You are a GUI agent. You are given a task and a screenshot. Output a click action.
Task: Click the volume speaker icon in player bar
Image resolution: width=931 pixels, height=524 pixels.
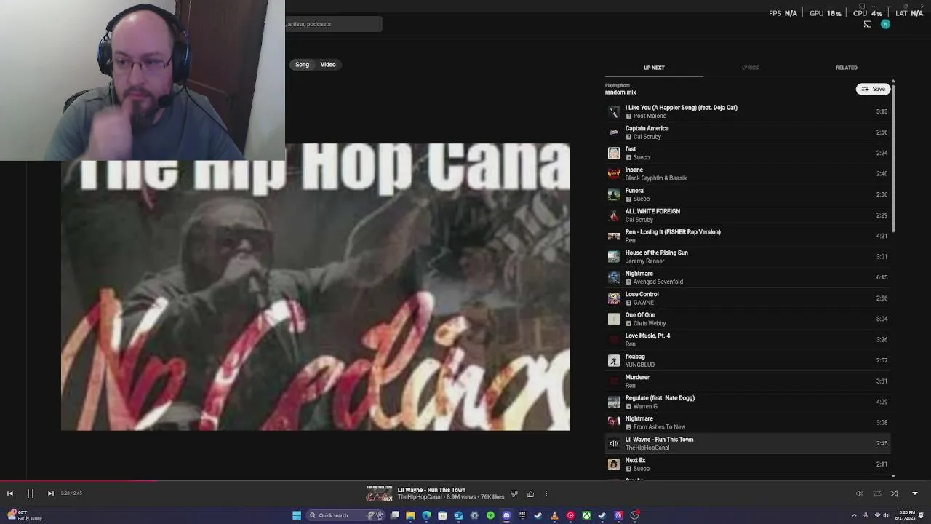coord(859,493)
